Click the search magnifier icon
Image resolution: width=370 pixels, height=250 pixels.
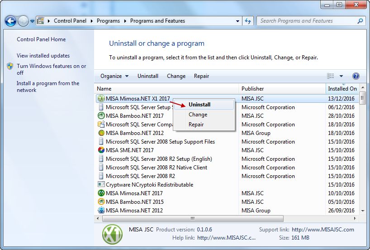[x=360, y=21]
